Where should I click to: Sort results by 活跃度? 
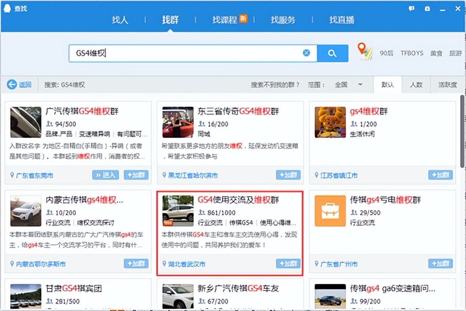(x=447, y=85)
